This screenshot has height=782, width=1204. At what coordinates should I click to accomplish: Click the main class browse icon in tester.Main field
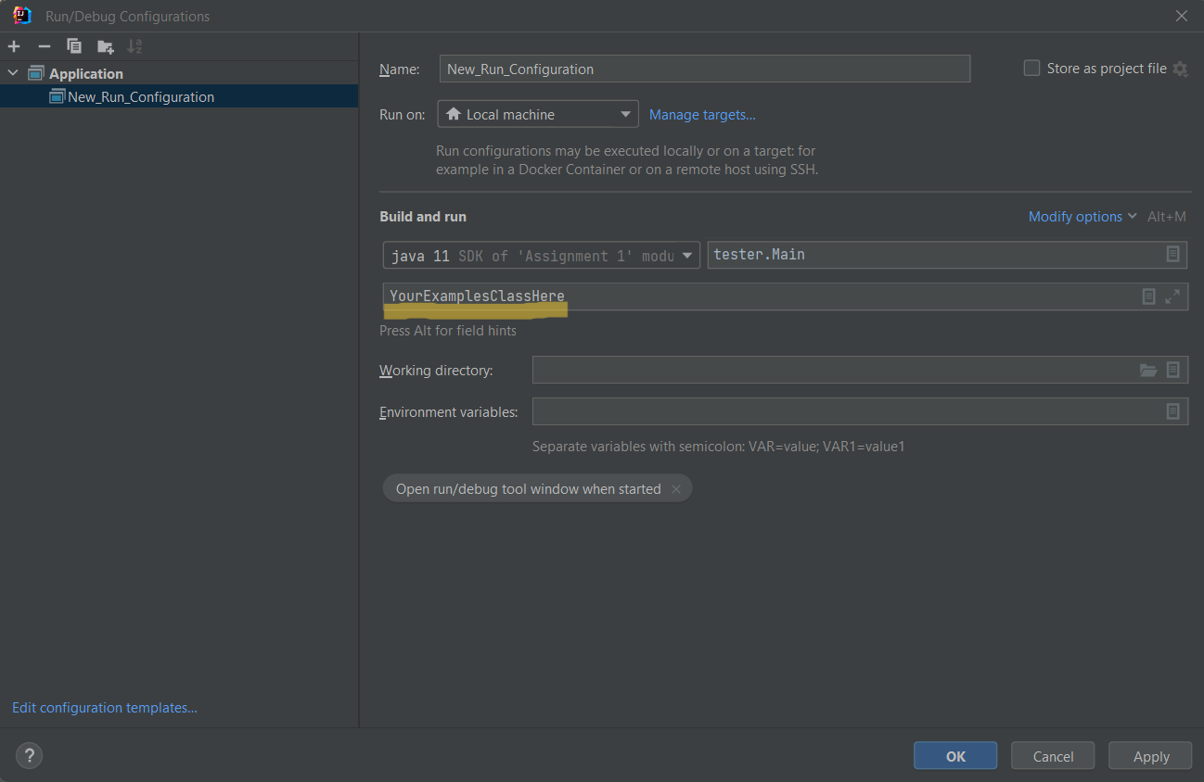(1172, 254)
